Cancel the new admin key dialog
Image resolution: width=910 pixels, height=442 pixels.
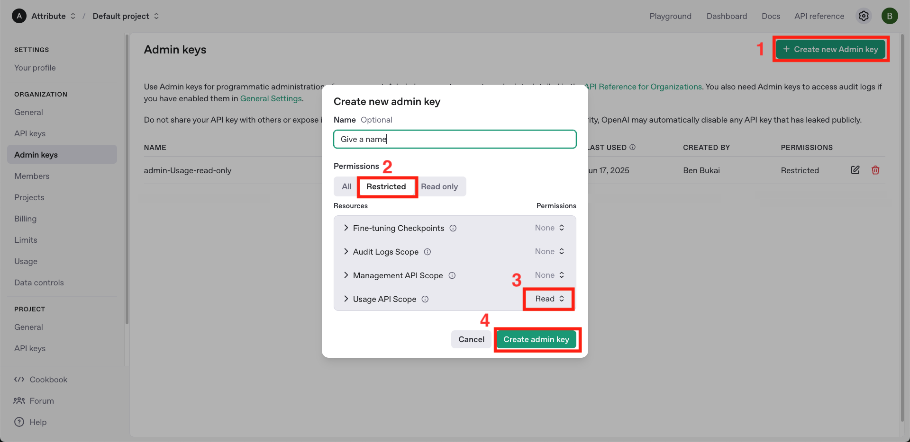471,339
